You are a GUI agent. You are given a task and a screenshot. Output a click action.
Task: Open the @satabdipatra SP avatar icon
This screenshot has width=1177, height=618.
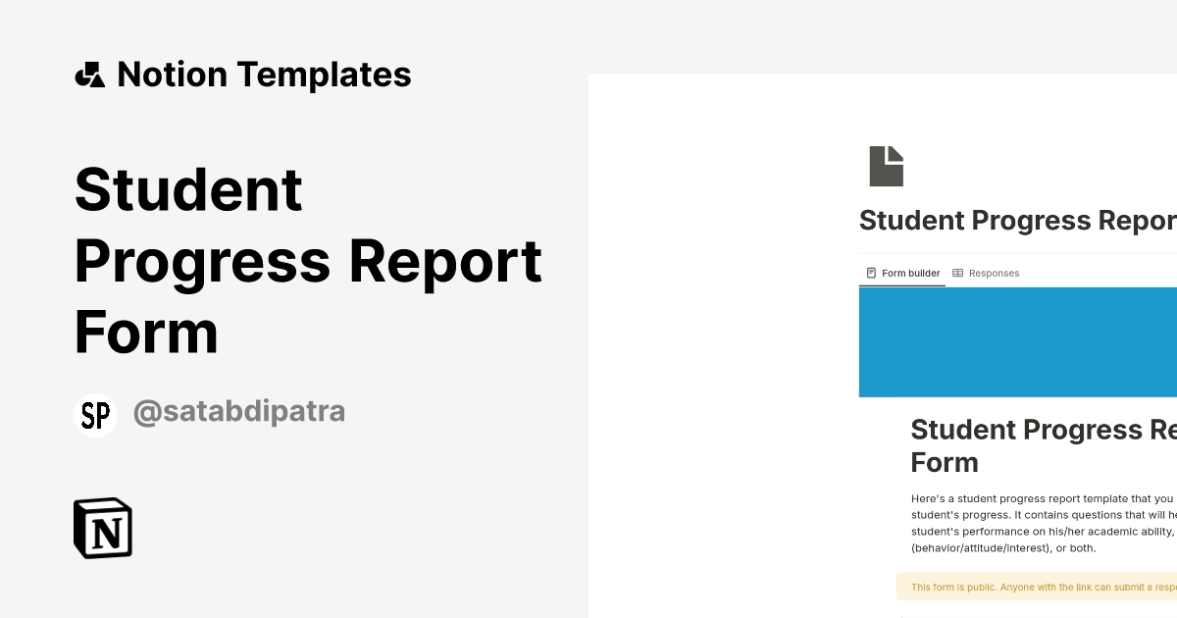[95, 413]
